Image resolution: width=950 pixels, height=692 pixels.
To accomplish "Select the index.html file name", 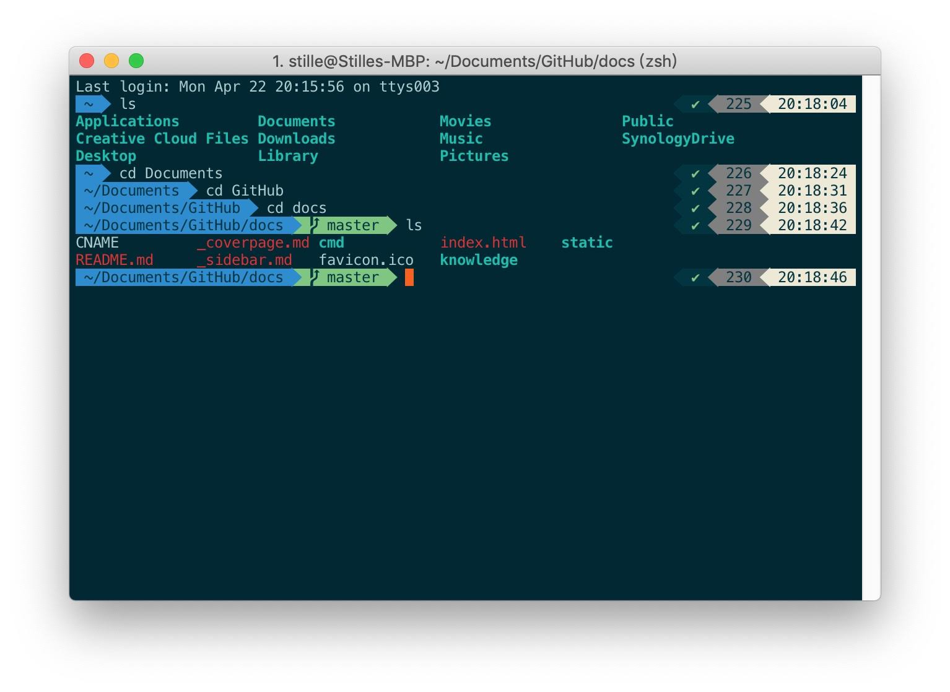I will coord(483,243).
